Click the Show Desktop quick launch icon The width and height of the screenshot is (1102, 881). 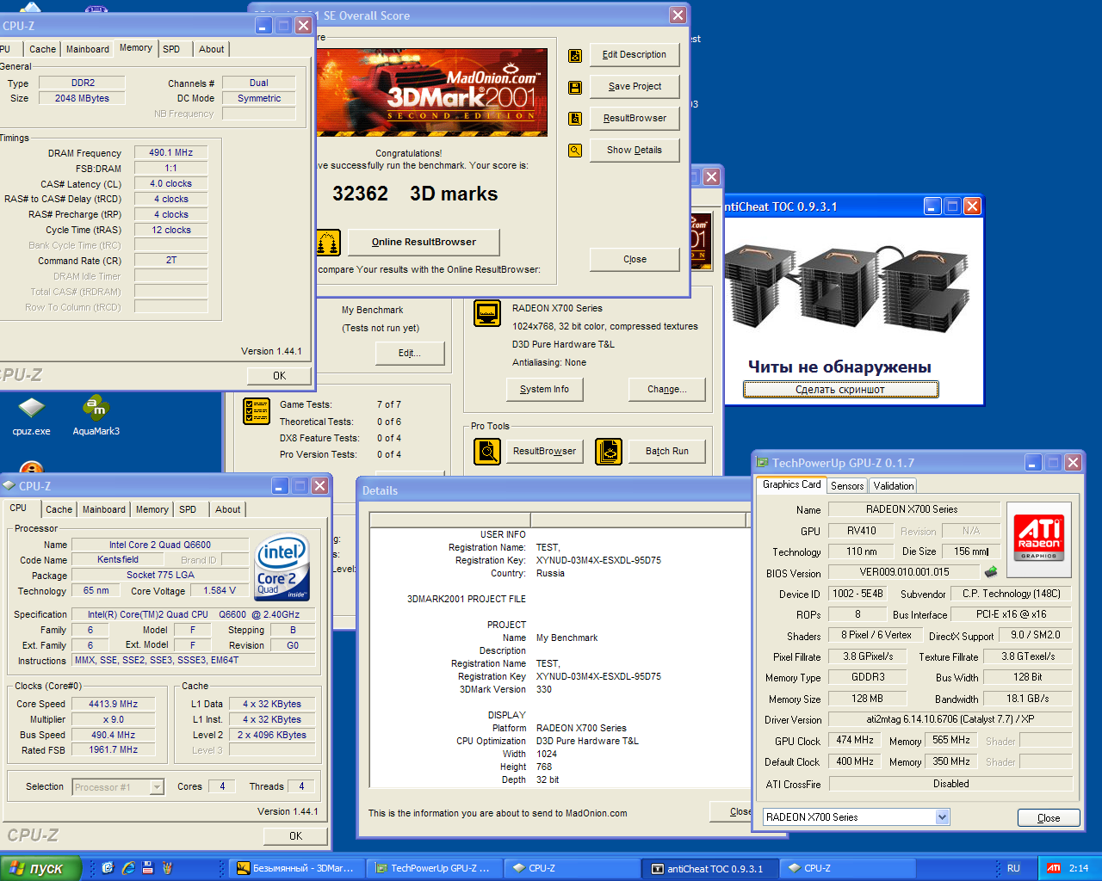click(108, 868)
